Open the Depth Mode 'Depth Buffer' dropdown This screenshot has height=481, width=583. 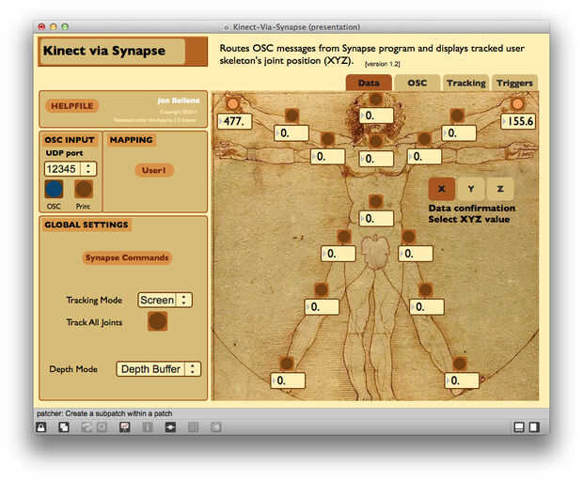[159, 369]
